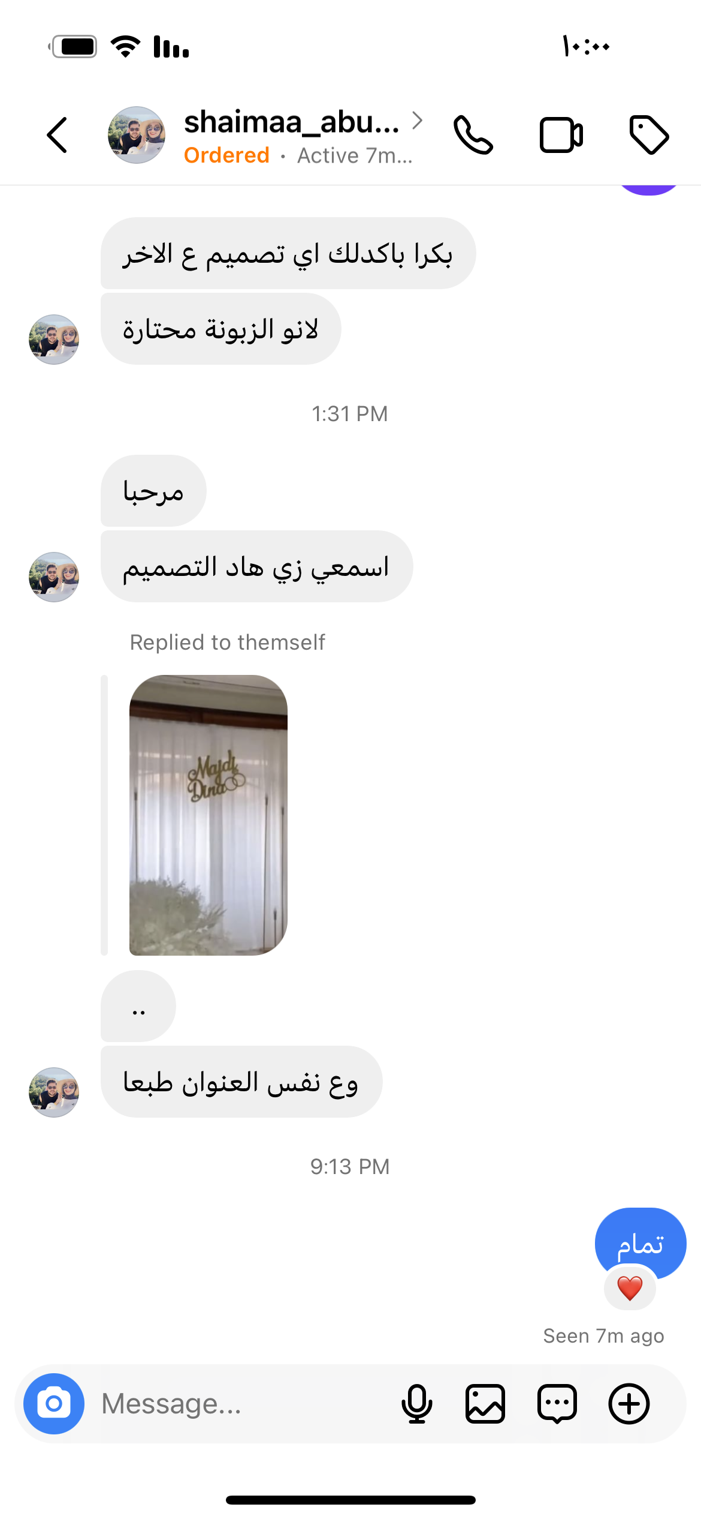The image size is (701, 1519).
Task: Select the blue تمام message bubble
Action: [640, 1244]
